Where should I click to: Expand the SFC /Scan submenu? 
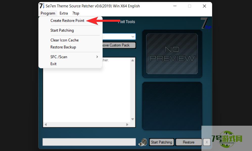(x=70, y=57)
